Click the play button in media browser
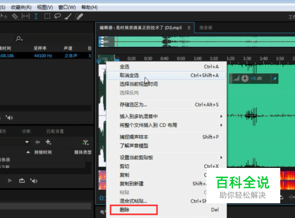295x218 pixels. 9,180
